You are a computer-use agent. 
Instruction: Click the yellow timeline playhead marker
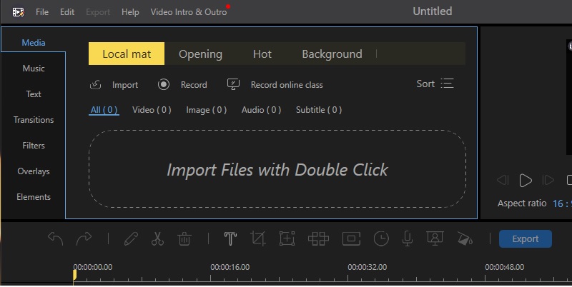pyautogui.click(x=74, y=275)
